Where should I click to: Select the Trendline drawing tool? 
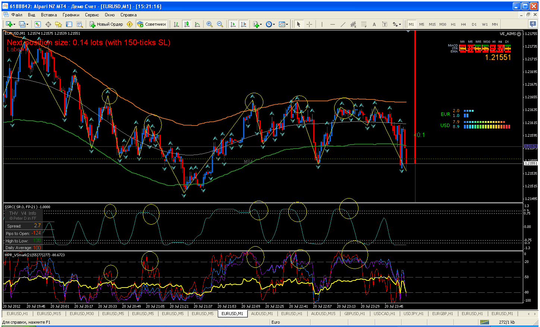click(343, 24)
